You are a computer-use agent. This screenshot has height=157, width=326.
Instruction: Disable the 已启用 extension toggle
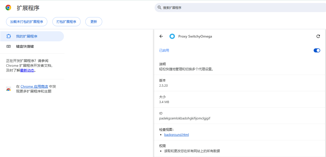pyautogui.click(x=317, y=50)
